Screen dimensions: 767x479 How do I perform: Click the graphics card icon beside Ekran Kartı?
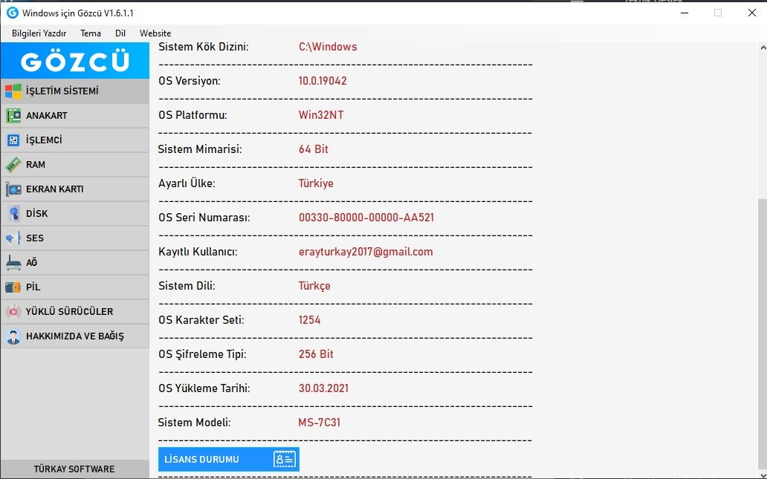click(13, 189)
